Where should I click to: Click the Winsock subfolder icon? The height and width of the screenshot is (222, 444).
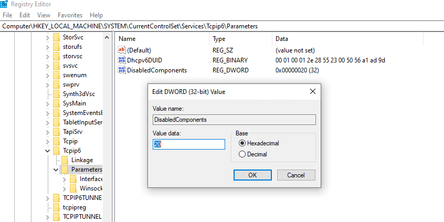[73, 188]
